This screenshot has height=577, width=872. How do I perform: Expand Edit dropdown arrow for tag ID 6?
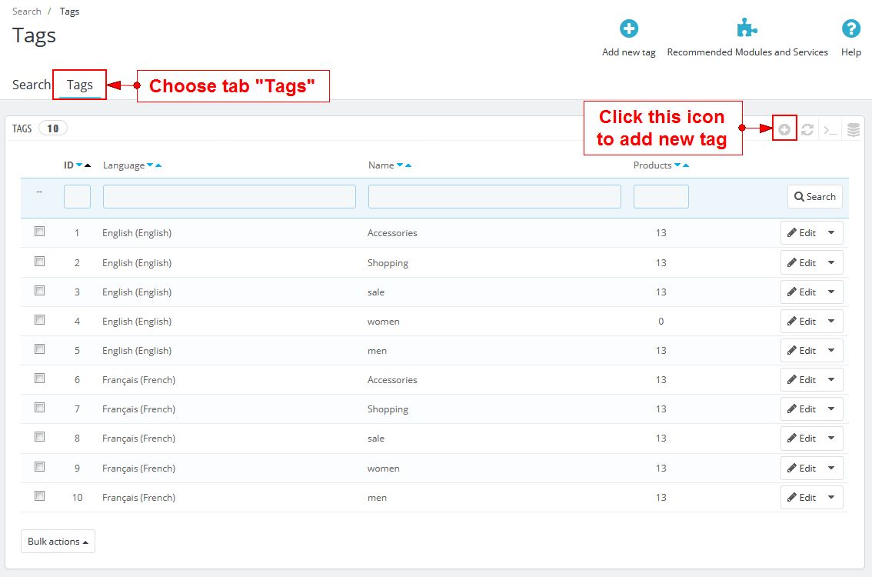pos(831,380)
